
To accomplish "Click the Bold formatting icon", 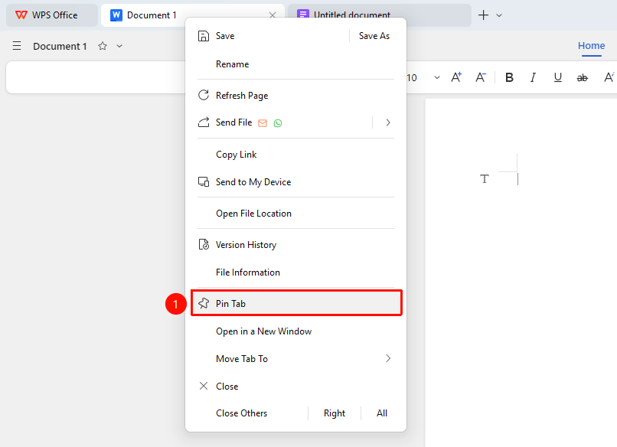I will 509,77.
